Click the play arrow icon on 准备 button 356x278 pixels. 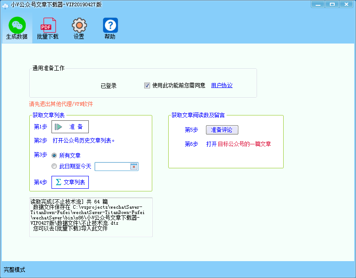tap(58, 127)
